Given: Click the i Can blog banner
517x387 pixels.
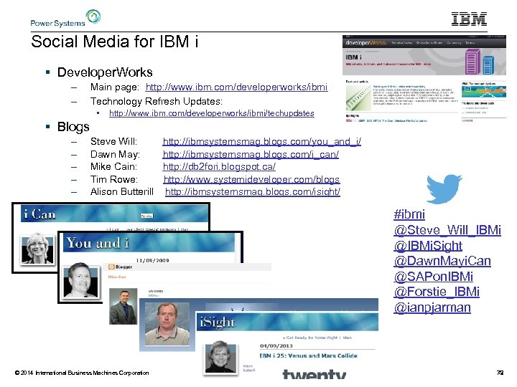Looking at the screenshot, I should tap(114, 214).
